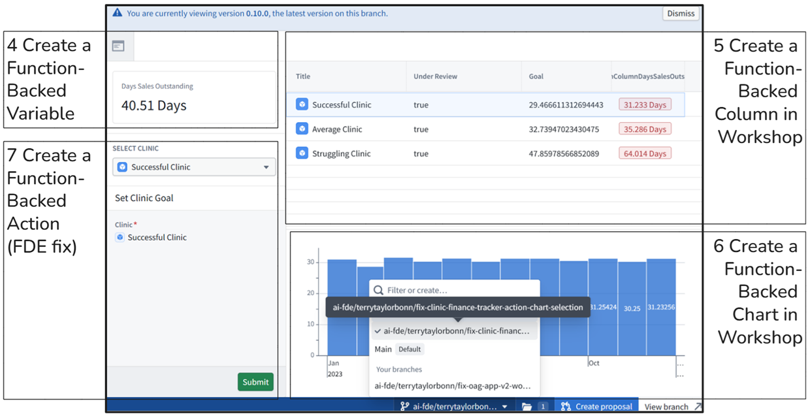
Task: Click the first January bar in the chart
Action: [342, 307]
